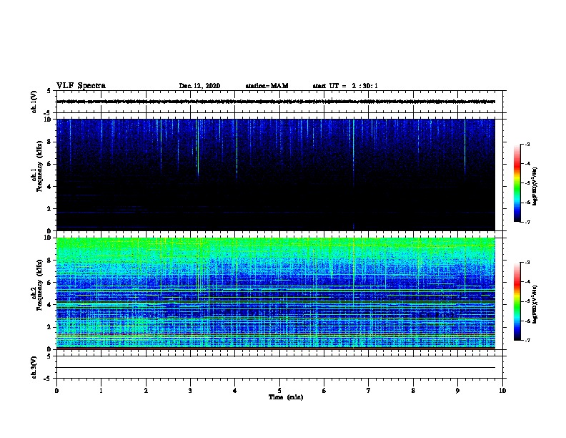This screenshot has width=566, height=438.
Task: Click the 8 kHz tick label on ch.1 spectrogram
Action: tap(49, 142)
